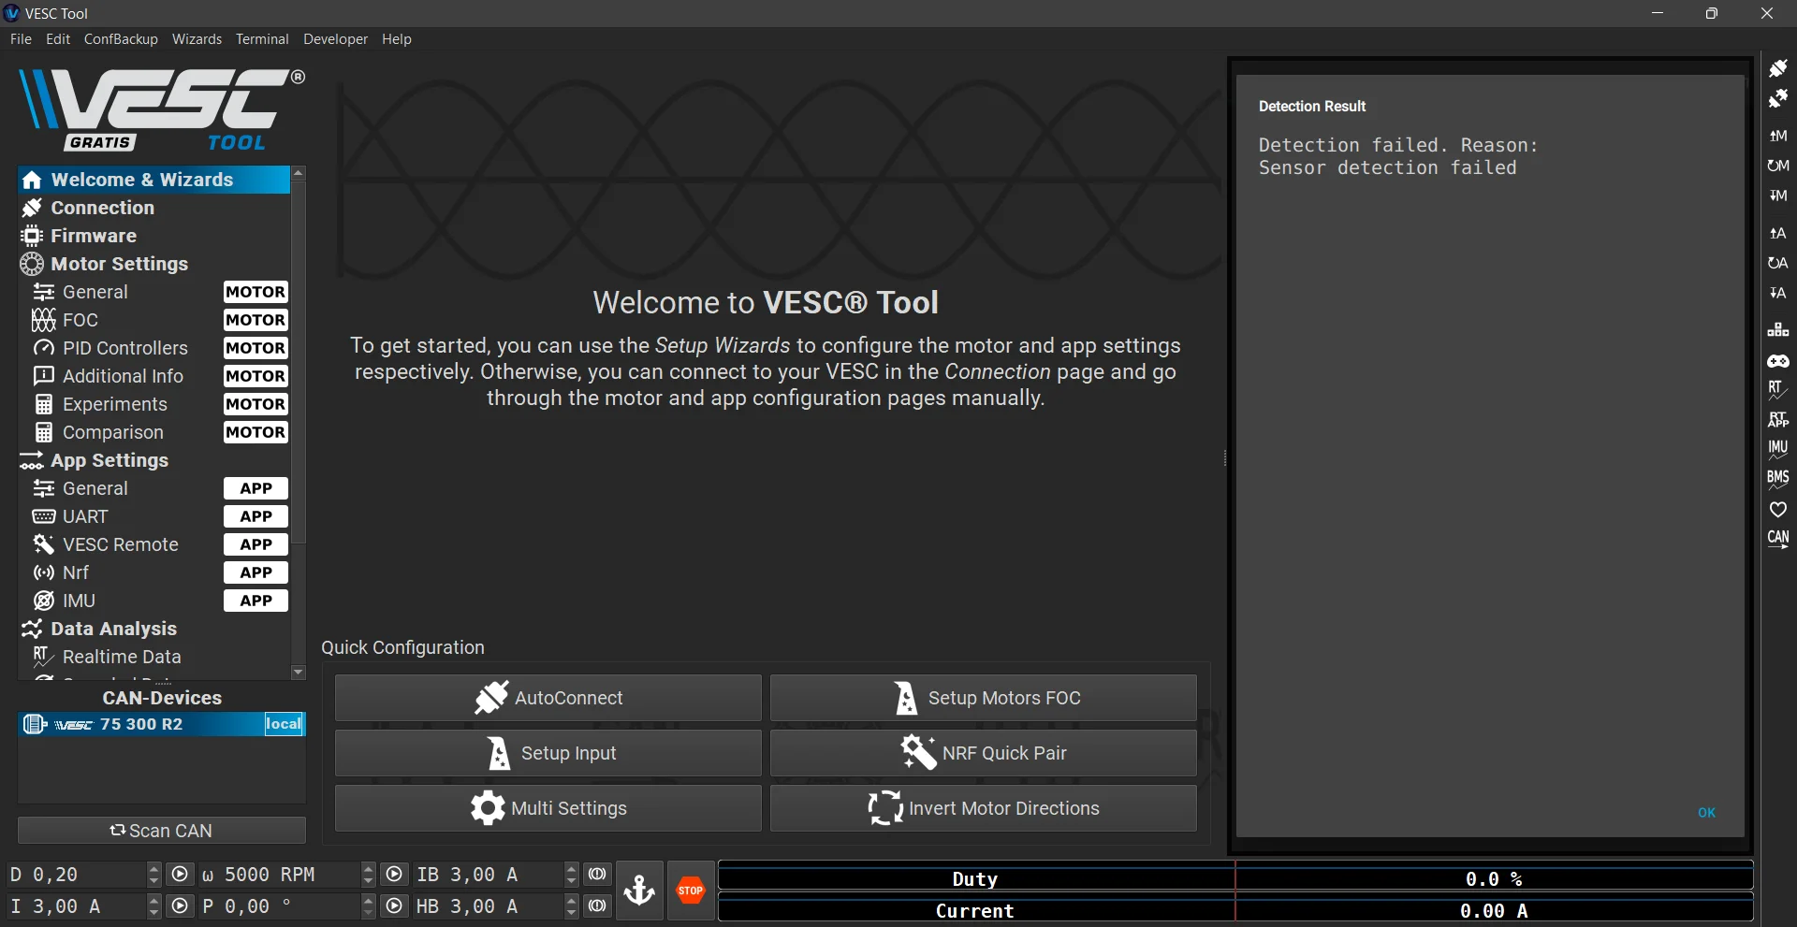Open the Developer menu
The width and height of the screenshot is (1797, 927).
pos(335,39)
